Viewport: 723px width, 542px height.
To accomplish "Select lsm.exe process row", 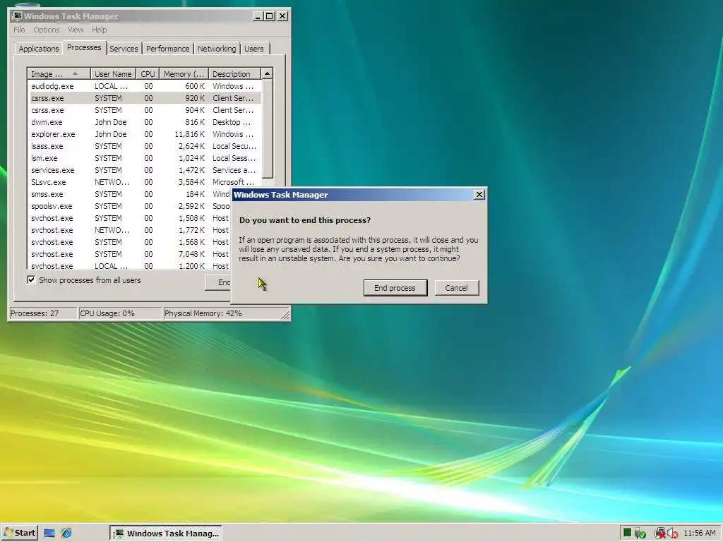I will 144,158.
